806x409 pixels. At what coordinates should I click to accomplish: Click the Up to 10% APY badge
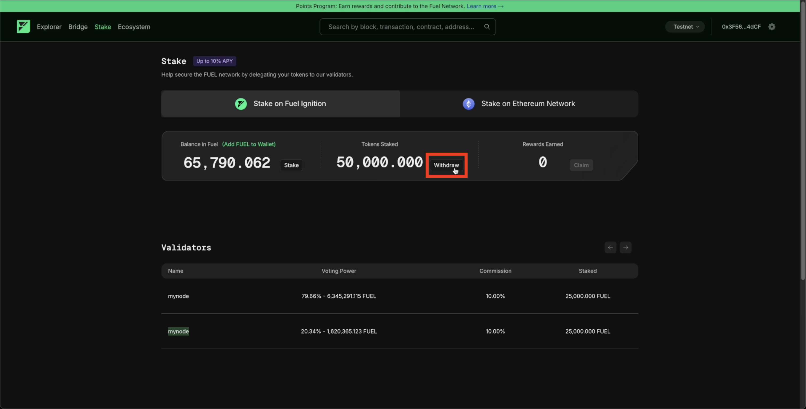[x=214, y=61]
